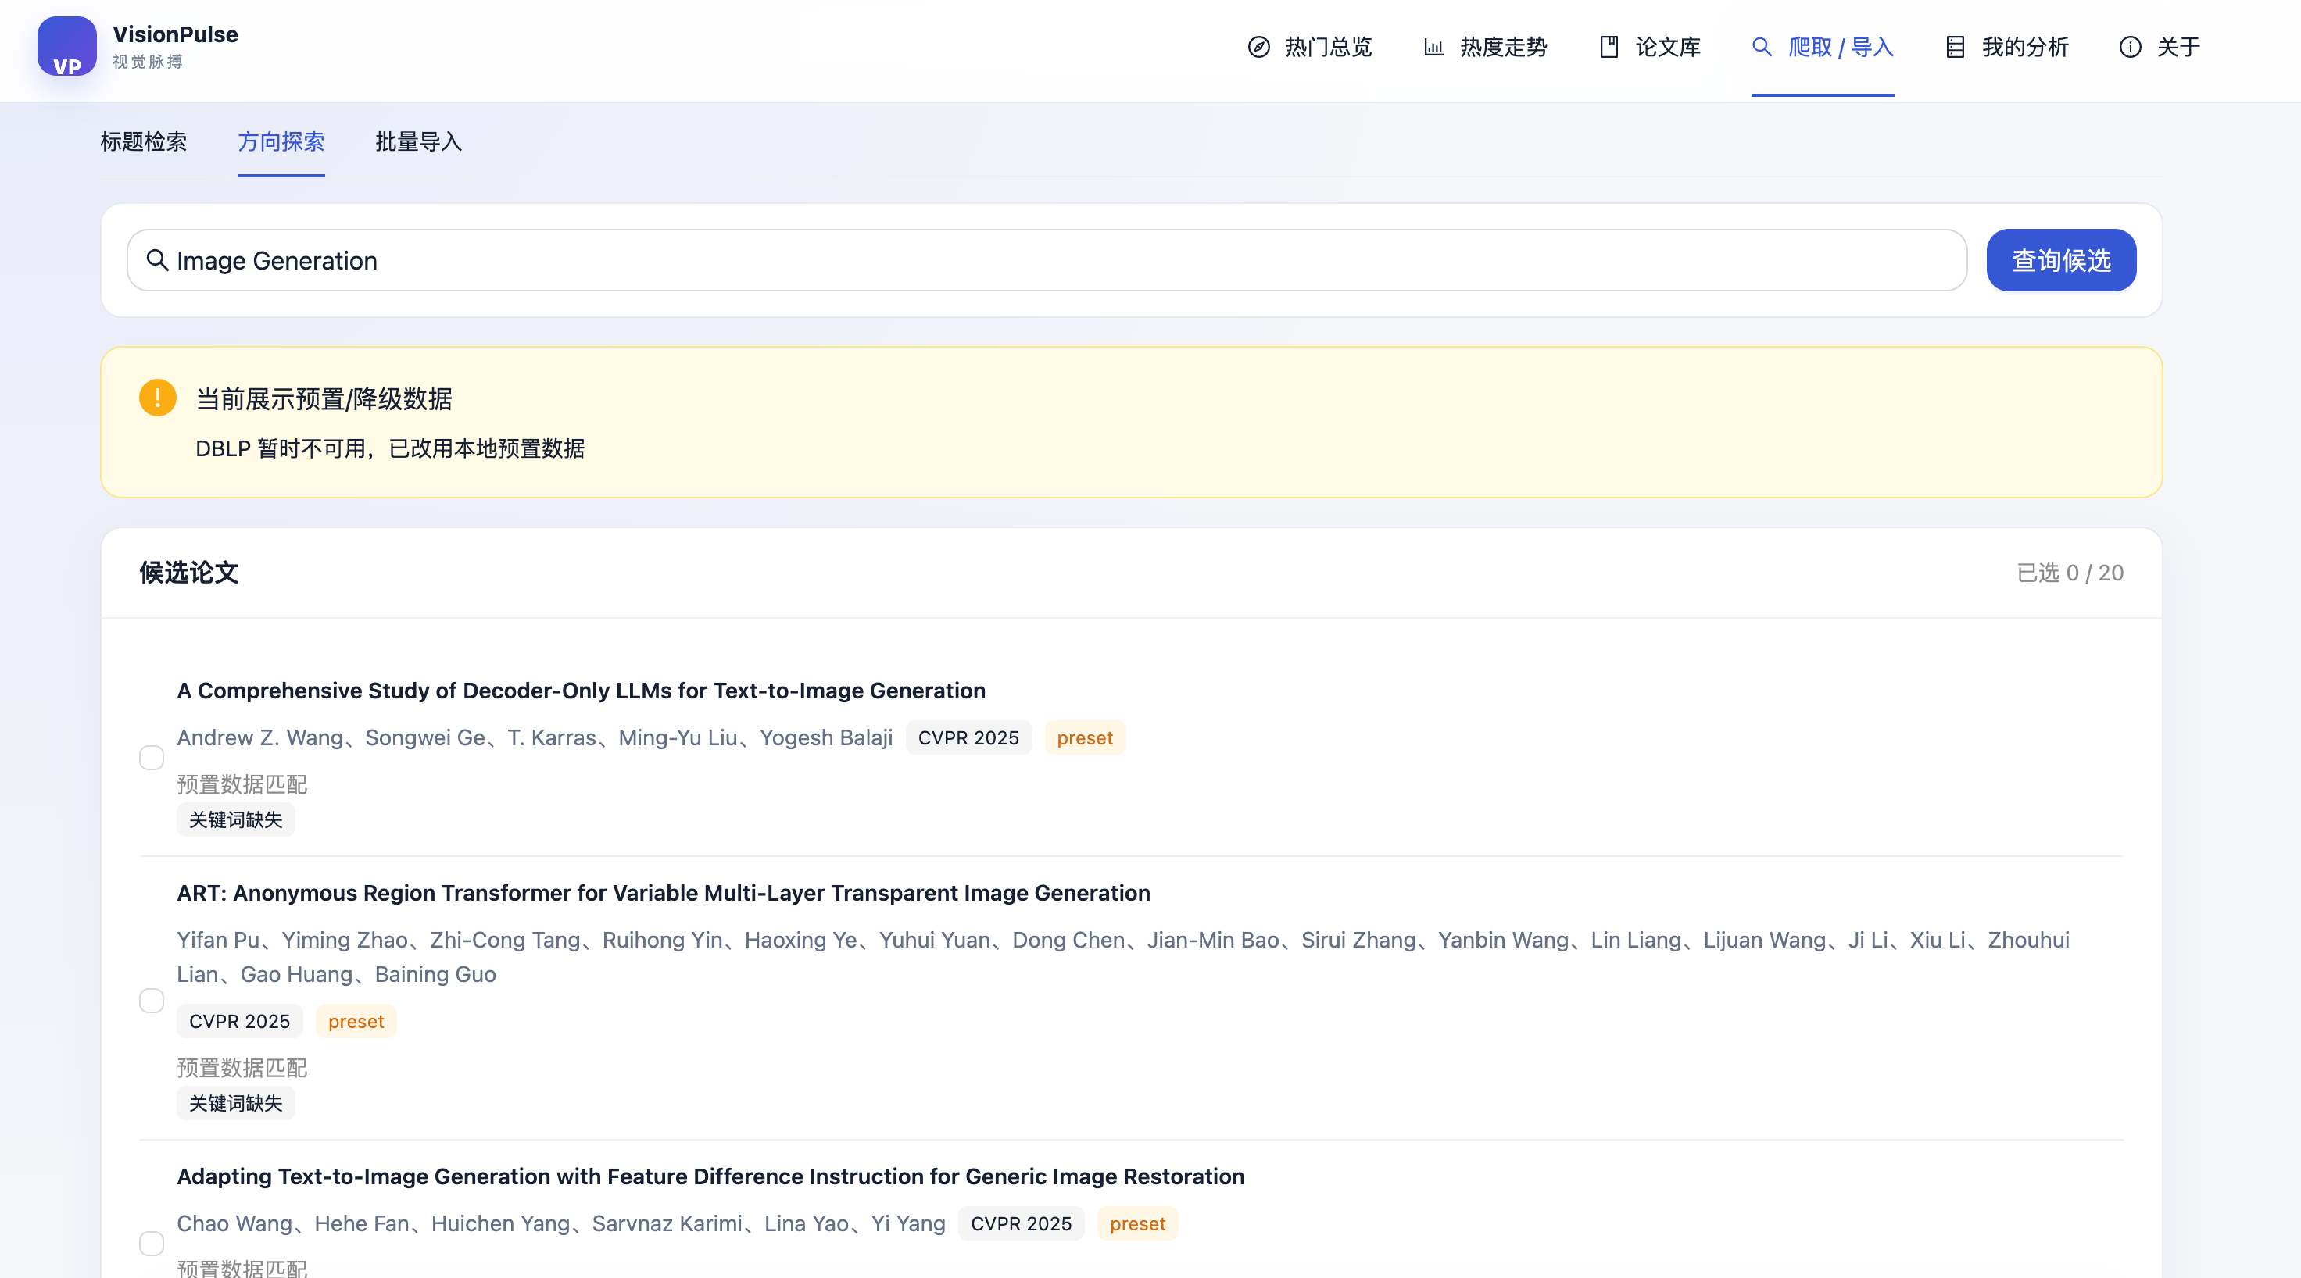Click the author line starting with Chao Wang

coord(561,1223)
